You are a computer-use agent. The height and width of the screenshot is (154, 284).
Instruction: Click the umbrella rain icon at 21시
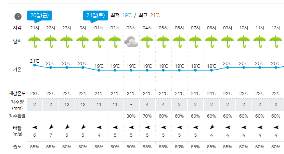coord(35,42)
